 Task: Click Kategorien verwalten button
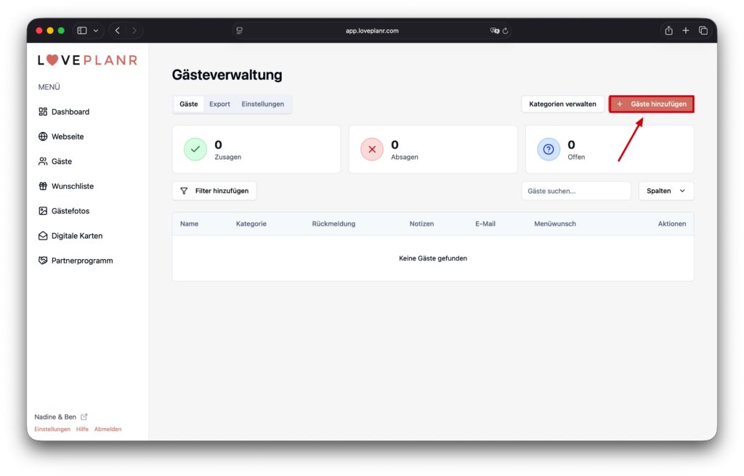click(x=562, y=104)
